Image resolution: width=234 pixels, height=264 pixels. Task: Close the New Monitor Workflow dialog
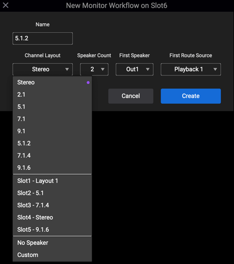click(6, 5)
